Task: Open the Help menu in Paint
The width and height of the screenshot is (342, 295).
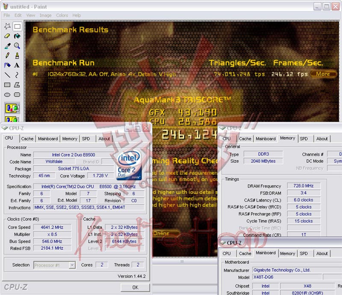Action: point(77,15)
